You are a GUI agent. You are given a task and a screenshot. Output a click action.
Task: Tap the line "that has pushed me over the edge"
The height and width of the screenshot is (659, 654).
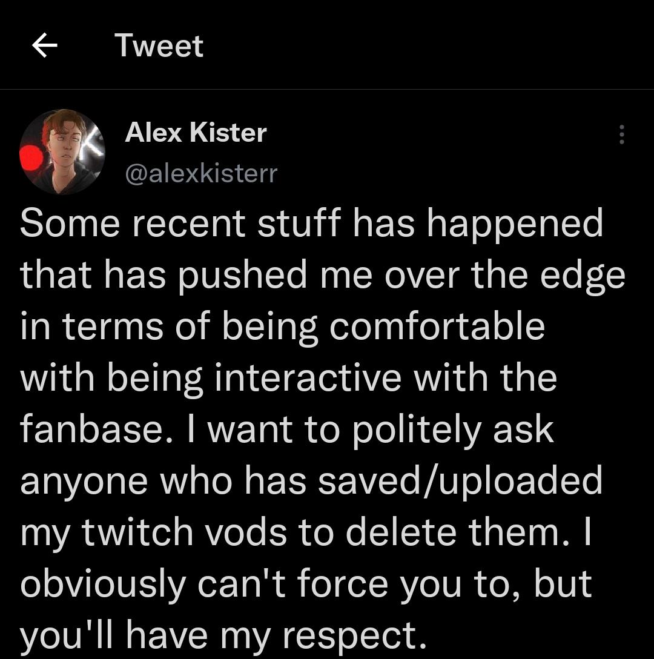pyautogui.click(x=322, y=276)
